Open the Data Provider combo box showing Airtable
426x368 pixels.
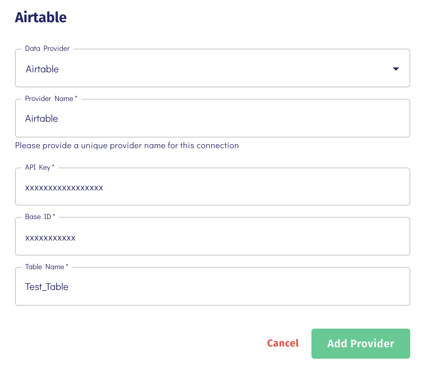212,68
